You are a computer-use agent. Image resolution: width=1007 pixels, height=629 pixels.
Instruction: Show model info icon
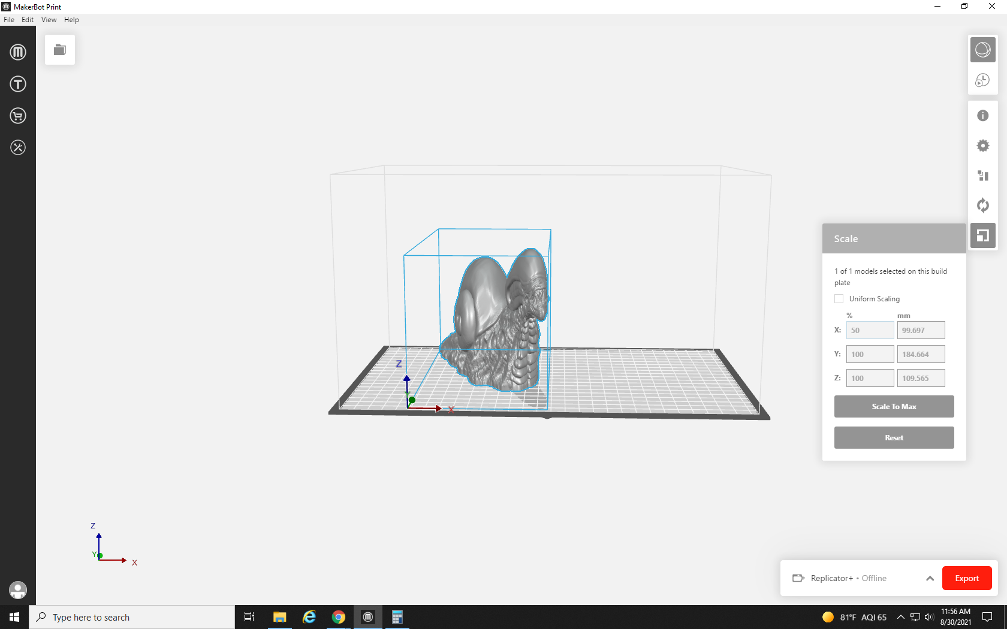tap(983, 116)
